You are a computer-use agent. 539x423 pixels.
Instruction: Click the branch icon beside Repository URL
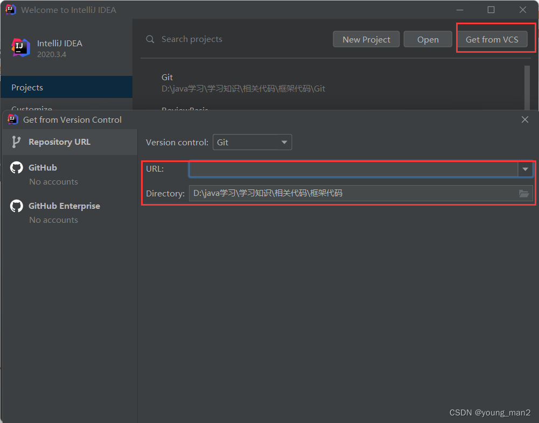coord(16,142)
